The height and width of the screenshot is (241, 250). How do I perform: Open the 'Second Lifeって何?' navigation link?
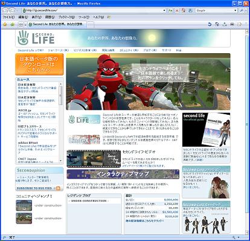(x=31, y=50)
